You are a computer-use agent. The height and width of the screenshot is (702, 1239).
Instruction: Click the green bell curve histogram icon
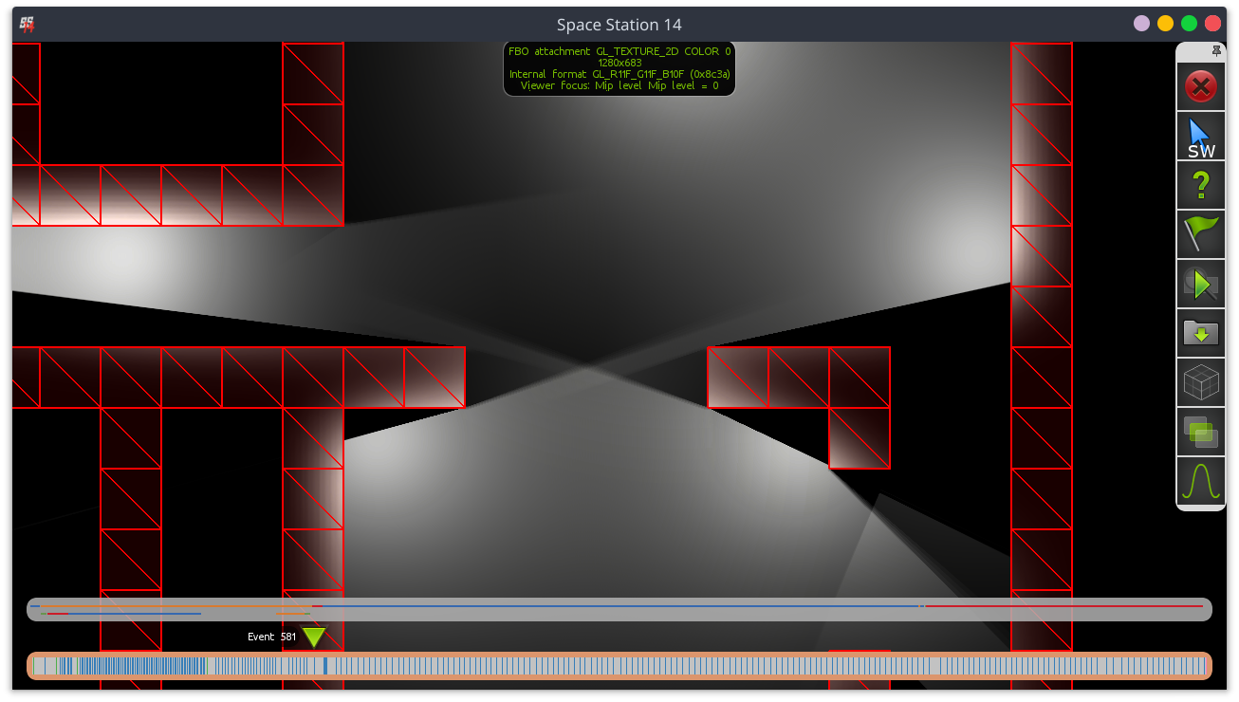tap(1200, 481)
